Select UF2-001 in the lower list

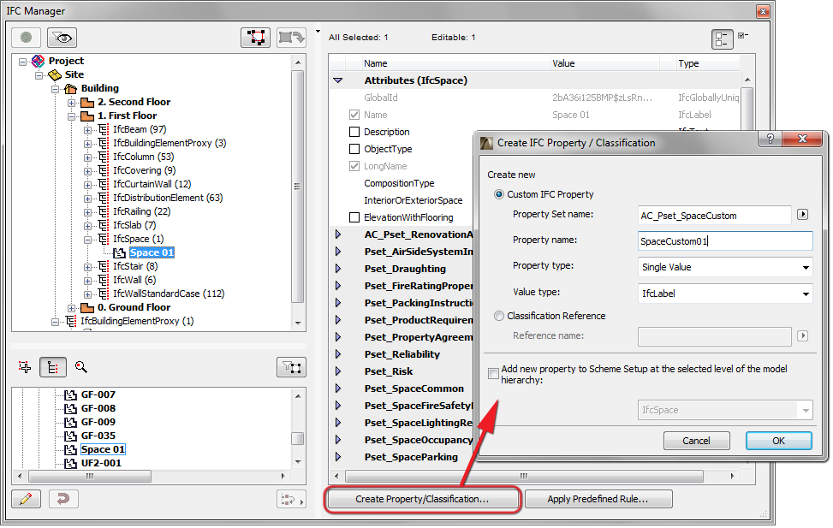pos(101,463)
